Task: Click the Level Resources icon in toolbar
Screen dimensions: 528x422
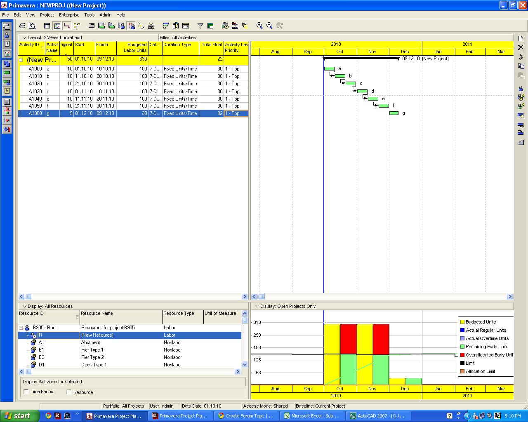Action: [235, 26]
